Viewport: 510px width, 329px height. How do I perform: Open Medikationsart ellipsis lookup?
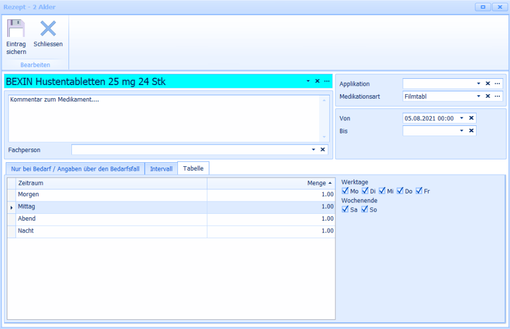point(498,96)
